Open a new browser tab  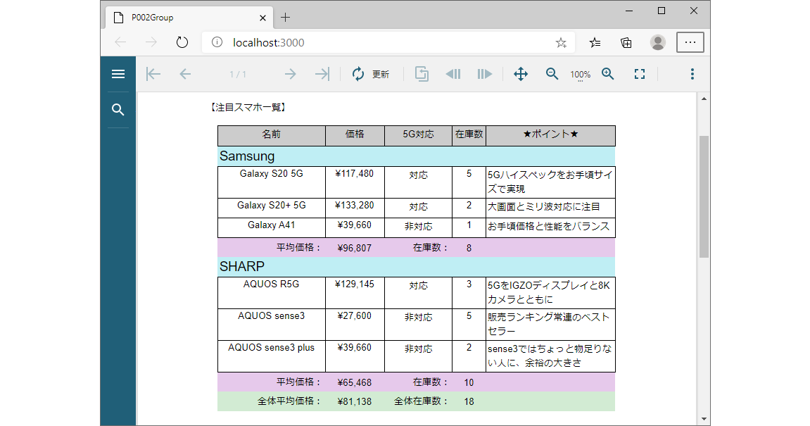coord(284,18)
